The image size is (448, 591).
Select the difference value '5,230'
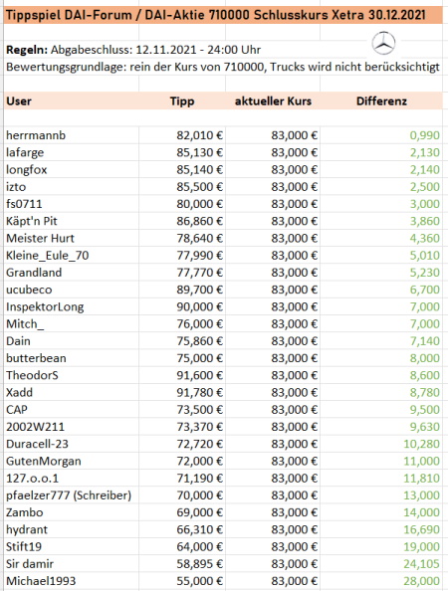click(x=425, y=273)
